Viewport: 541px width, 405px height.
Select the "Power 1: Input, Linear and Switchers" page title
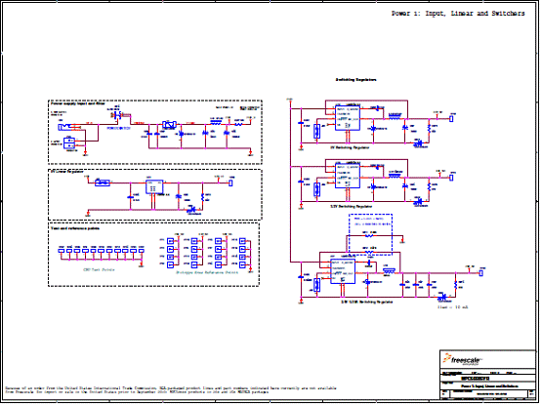point(458,14)
